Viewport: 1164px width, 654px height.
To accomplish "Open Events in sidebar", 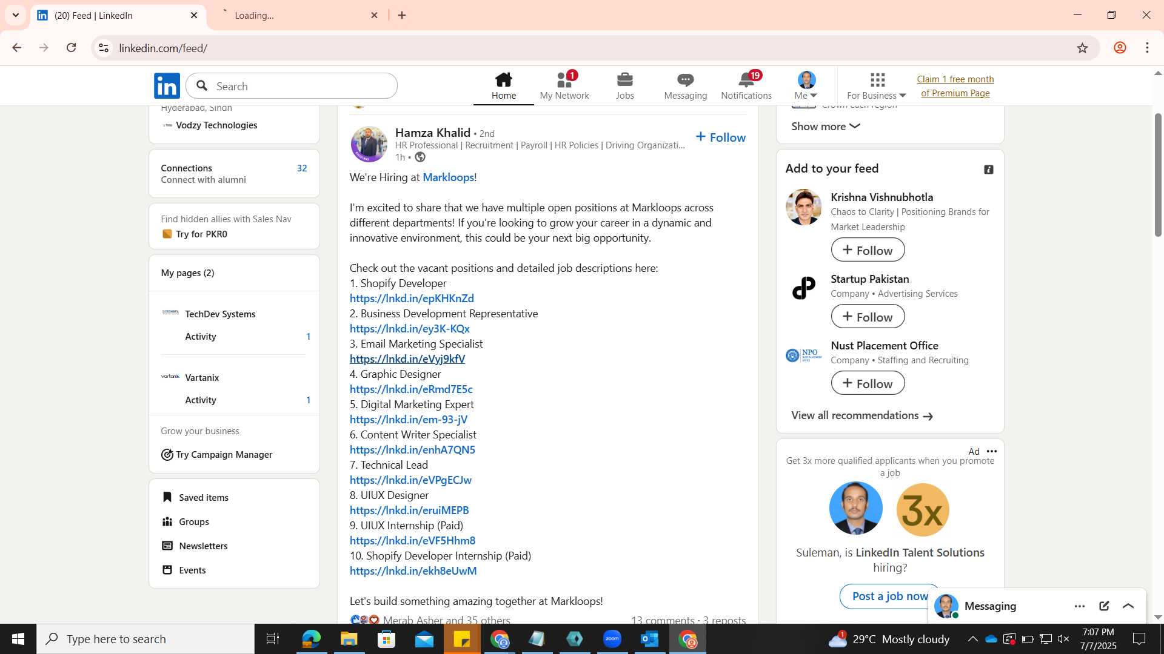I will coord(184,570).
